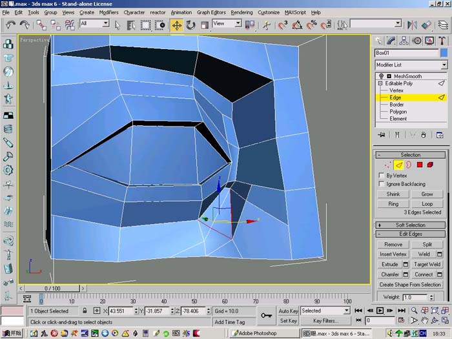Toggle Show End Result in modifier stack
The height and width of the screenshot is (339, 452).
pos(397,134)
